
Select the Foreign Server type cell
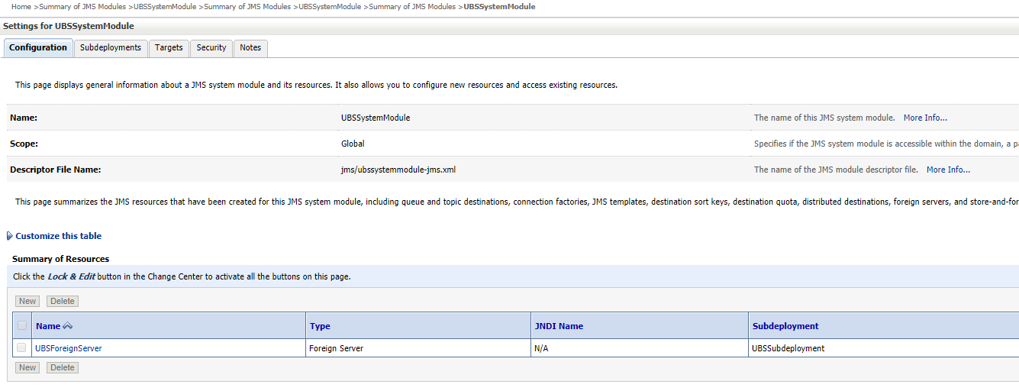[x=418, y=348]
